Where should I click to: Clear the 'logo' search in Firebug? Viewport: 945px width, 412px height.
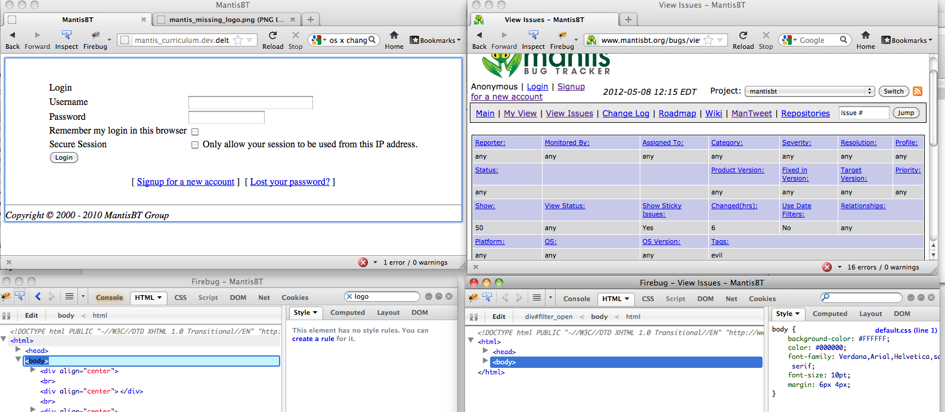[x=350, y=296]
